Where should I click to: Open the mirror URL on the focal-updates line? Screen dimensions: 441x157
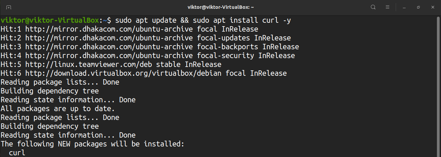point(109,38)
